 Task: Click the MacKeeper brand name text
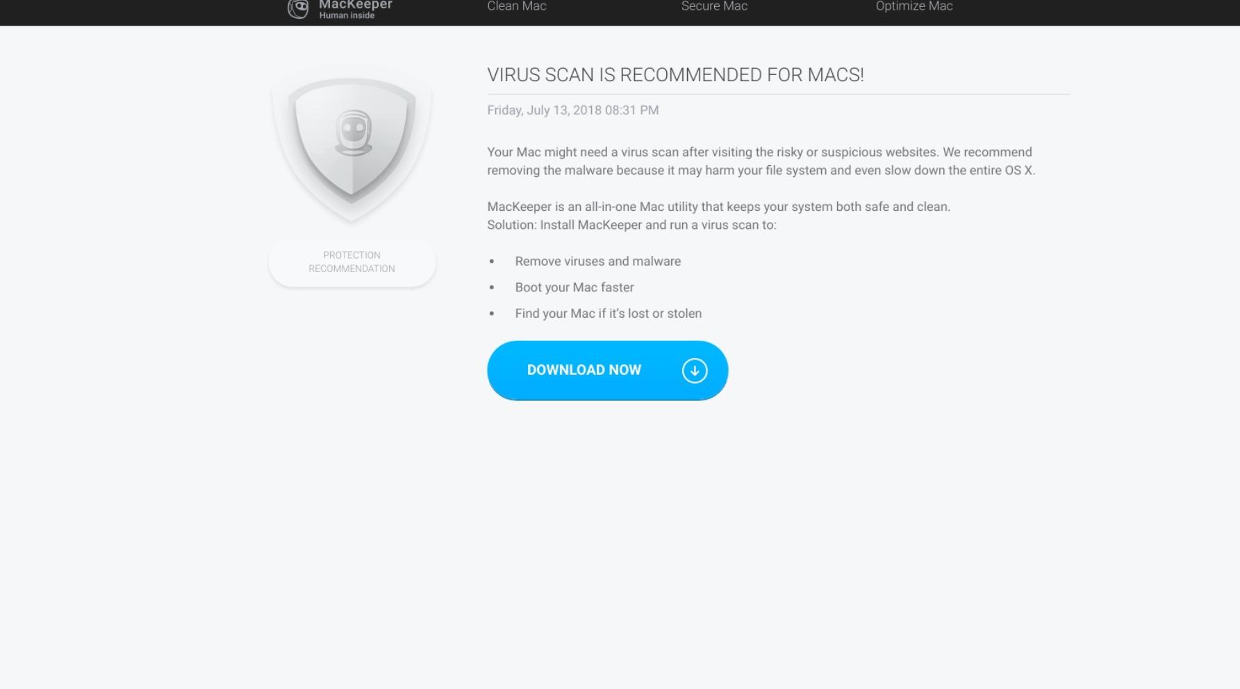[x=356, y=5]
